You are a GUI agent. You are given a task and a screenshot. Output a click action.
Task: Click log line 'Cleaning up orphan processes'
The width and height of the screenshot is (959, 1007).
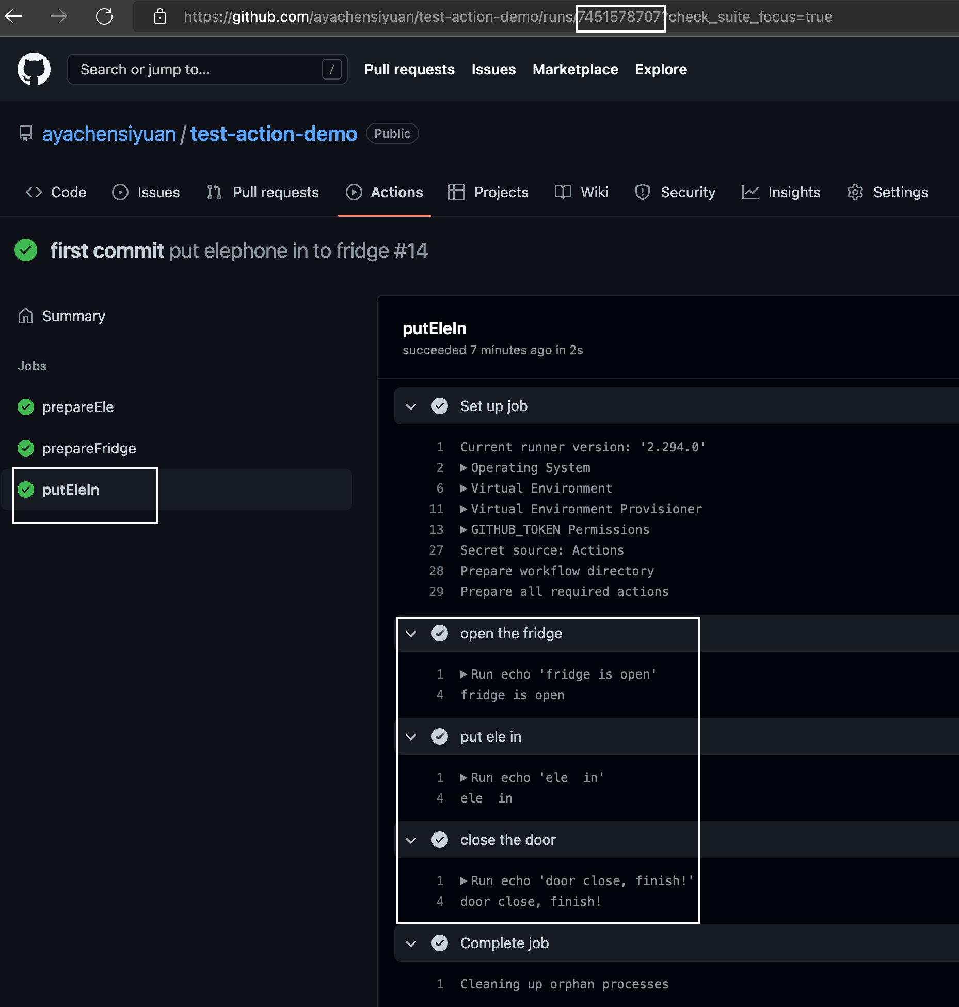tap(564, 984)
